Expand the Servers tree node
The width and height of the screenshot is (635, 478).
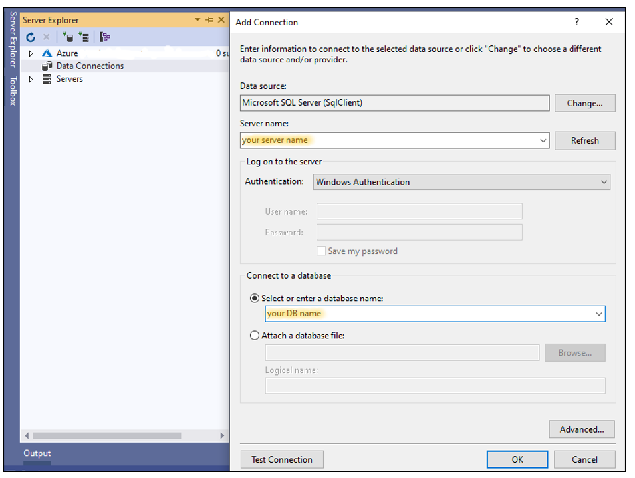(31, 79)
